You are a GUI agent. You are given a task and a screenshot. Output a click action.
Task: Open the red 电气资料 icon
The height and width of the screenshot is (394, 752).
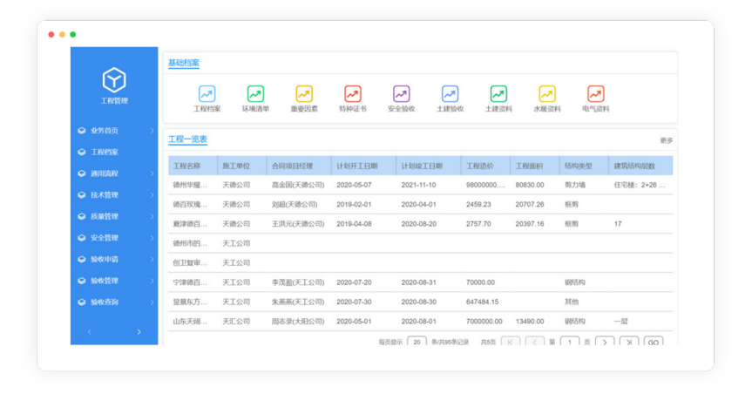click(x=596, y=94)
